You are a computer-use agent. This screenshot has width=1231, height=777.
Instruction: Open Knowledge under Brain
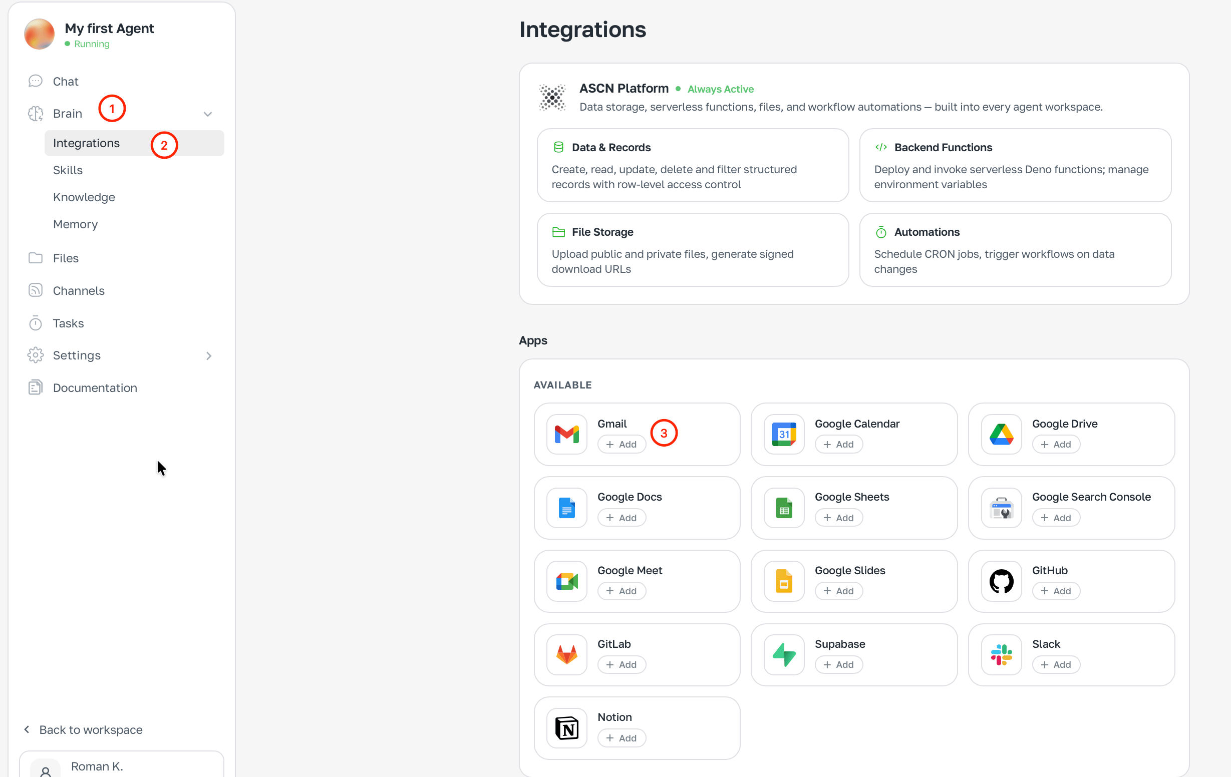click(84, 197)
